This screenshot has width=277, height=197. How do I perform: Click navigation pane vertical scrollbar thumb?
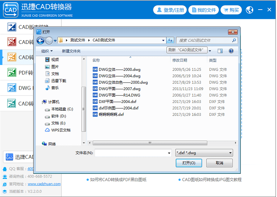84,109
